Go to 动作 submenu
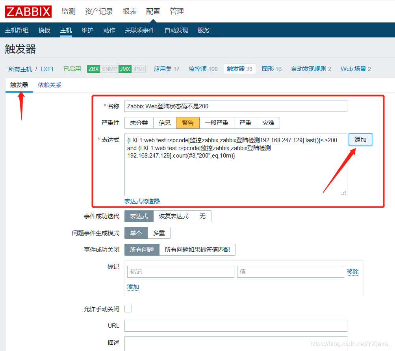The image size is (395, 351). tap(109, 30)
